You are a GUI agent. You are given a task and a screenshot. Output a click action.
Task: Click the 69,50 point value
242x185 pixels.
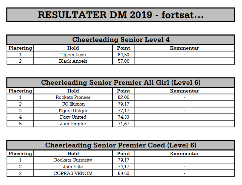[123, 173]
